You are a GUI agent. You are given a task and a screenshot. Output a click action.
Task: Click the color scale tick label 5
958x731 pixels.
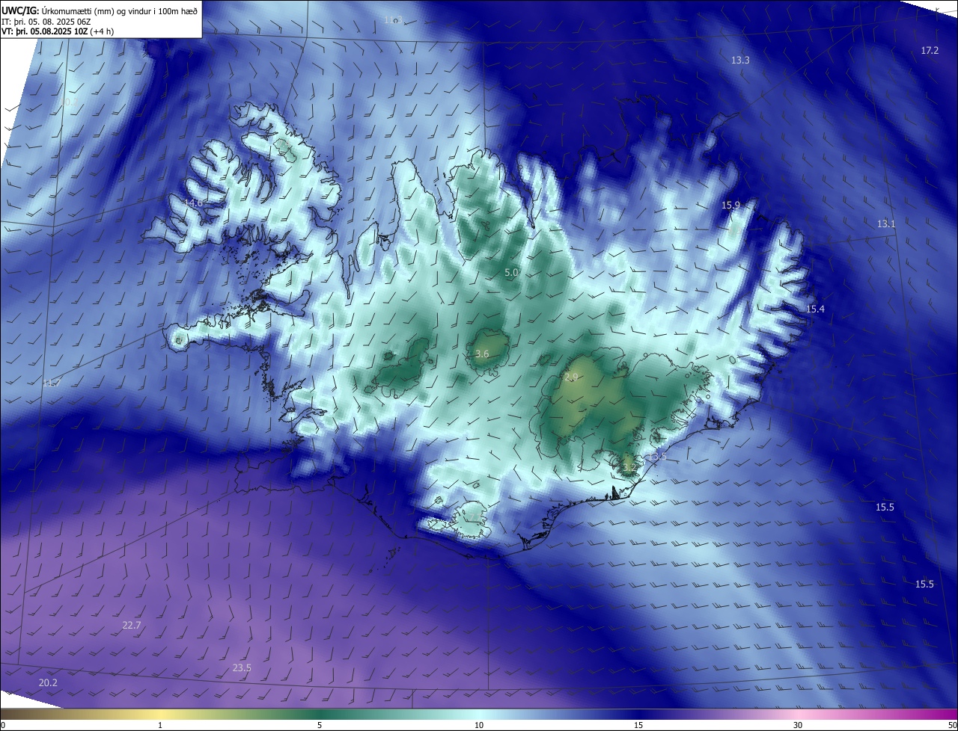pos(320,725)
